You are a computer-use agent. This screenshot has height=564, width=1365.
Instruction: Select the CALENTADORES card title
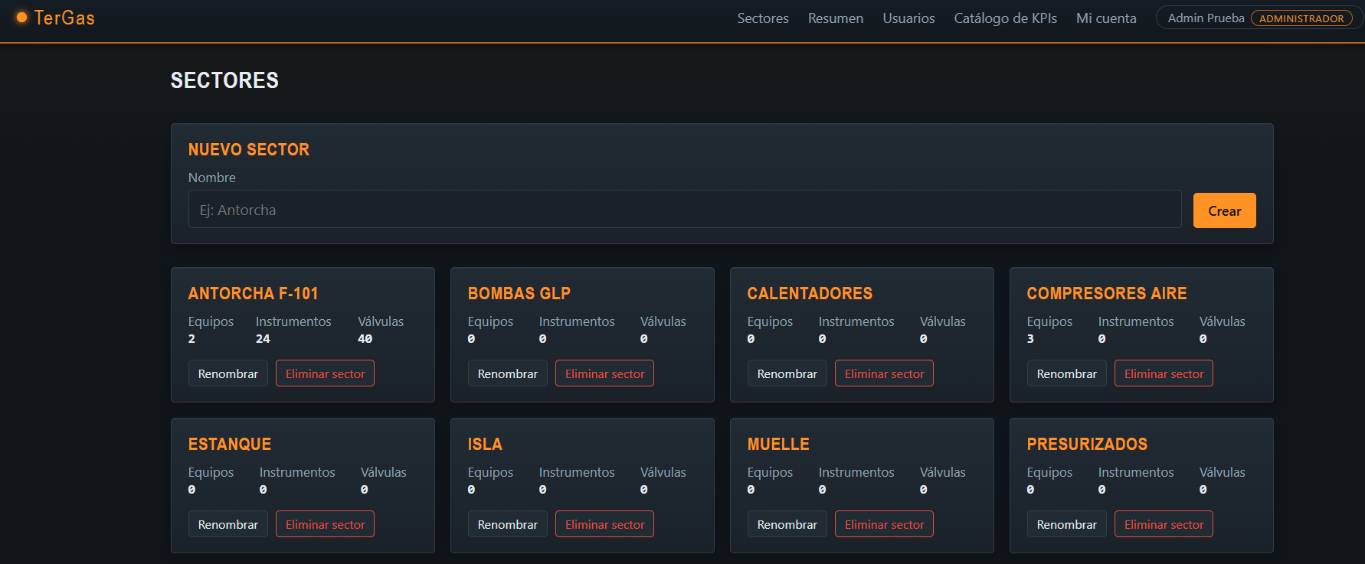pyautogui.click(x=810, y=293)
